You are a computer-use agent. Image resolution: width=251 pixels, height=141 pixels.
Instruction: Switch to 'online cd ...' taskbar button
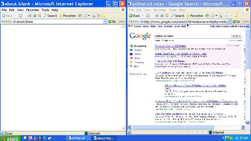79,138
